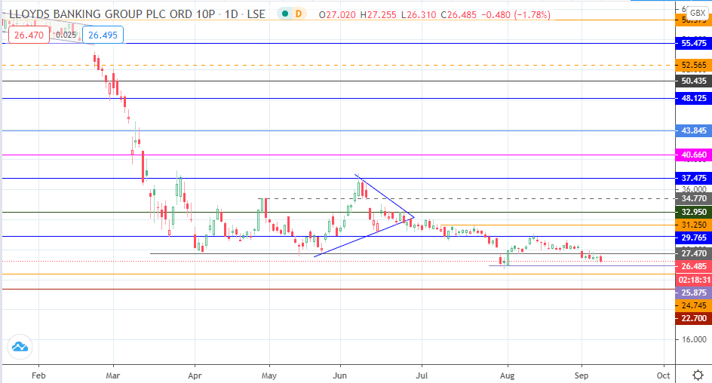The height and width of the screenshot is (383, 712).
Task: Click the change value −0.480 (−1.78%)
Action: coord(515,15)
